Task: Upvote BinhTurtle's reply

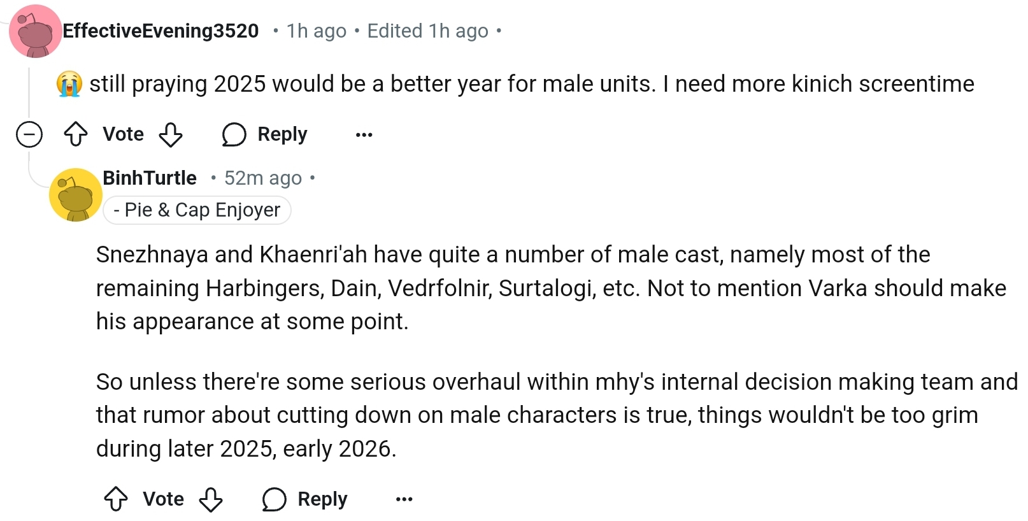Action: [116, 499]
